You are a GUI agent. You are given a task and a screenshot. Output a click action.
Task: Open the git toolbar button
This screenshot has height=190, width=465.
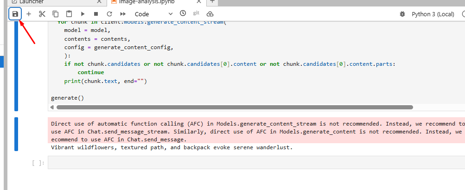(196, 13)
